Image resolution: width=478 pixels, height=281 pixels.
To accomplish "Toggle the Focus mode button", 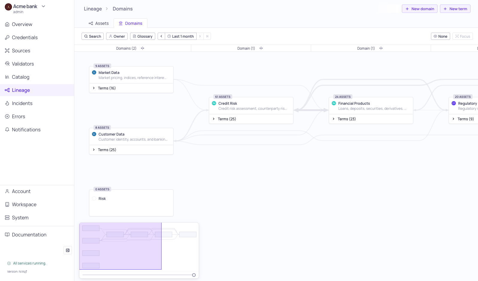I will (x=462, y=36).
